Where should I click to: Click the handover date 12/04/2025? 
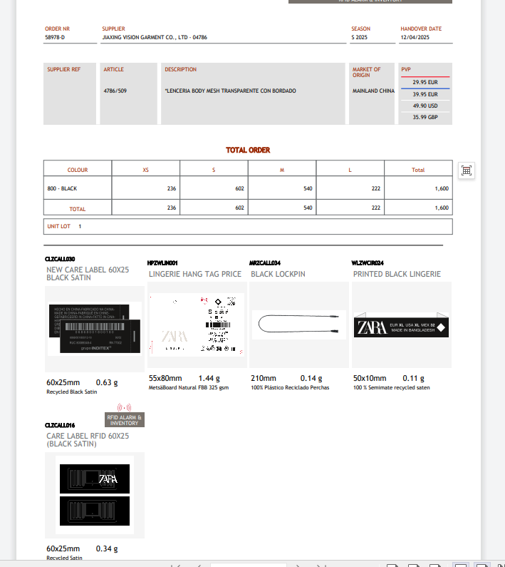click(x=415, y=37)
